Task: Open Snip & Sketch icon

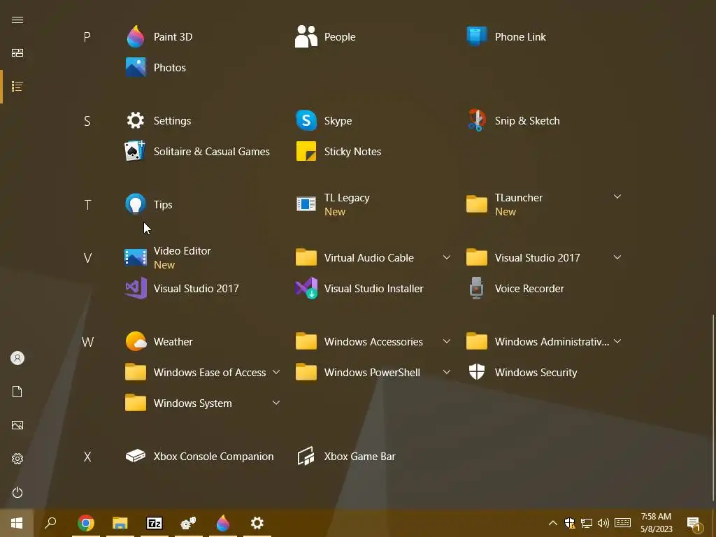Action: [476, 120]
